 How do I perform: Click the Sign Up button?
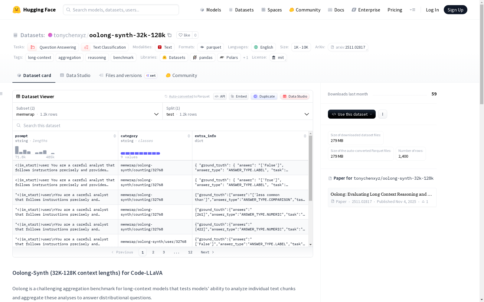(x=455, y=10)
